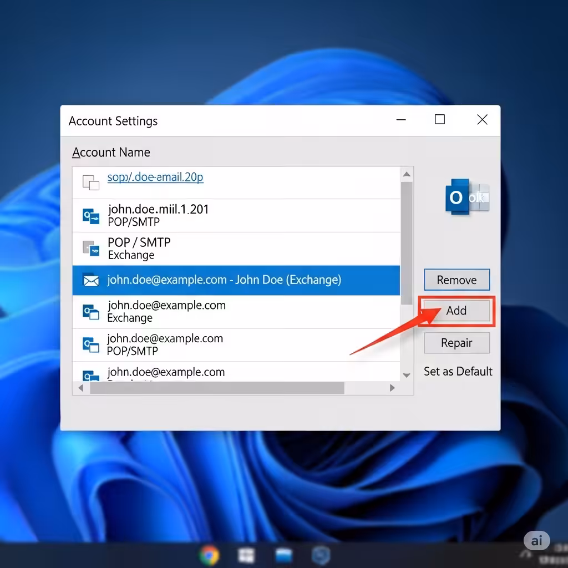The image size is (568, 568).
Task: Select the john.doe.miil.1.201 POP/SMTP account row
Action: tap(236, 216)
